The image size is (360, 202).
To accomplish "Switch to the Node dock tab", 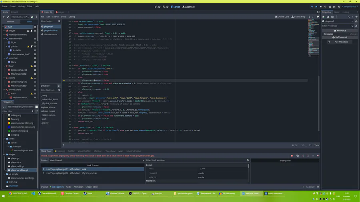I will (336, 12).
